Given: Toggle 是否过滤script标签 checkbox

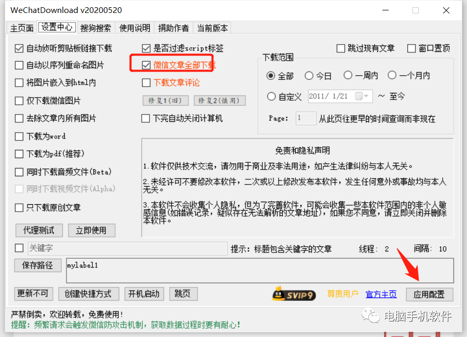Looking at the screenshot, I should click(x=146, y=48).
